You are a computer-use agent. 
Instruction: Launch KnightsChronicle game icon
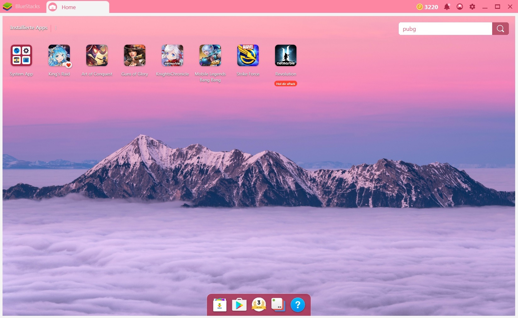coord(172,55)
